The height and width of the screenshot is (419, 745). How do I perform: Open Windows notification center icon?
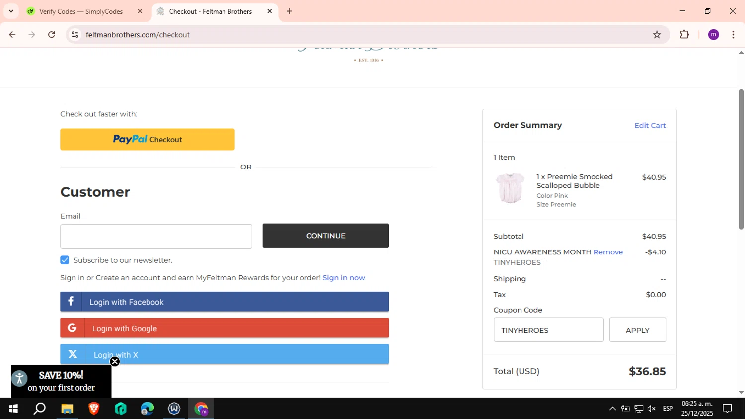(x=727, y=409)
